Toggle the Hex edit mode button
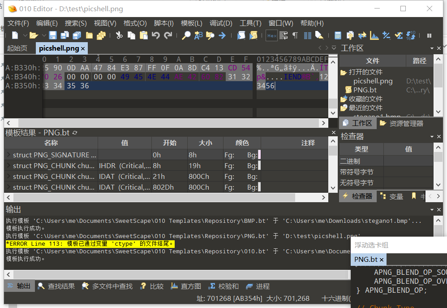Screen dimensions: 447x308 coord(272,35)
